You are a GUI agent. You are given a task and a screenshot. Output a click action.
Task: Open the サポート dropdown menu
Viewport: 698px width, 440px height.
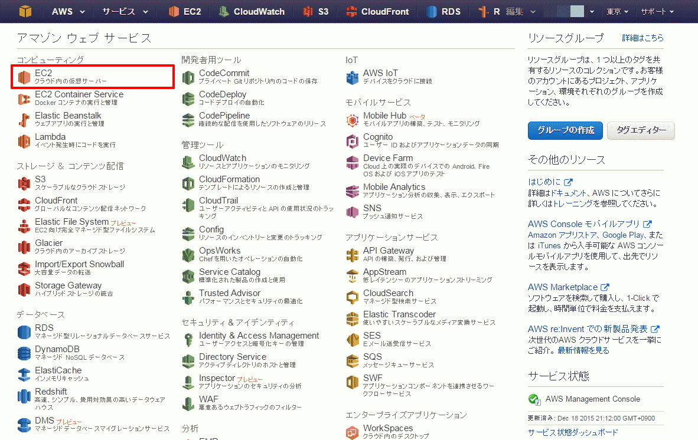pyautogui.click(x=657, y=12)
